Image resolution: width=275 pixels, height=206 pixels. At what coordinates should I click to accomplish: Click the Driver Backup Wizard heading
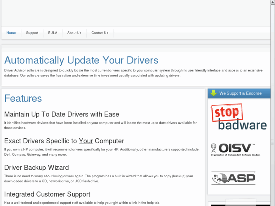(36, 167)
